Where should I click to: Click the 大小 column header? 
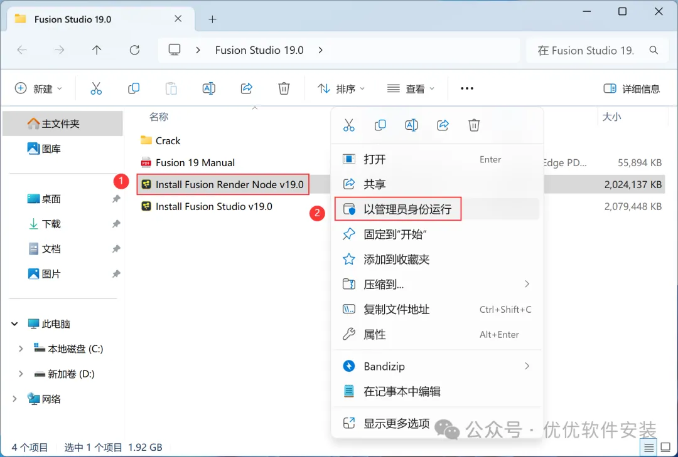pos(612,117)
